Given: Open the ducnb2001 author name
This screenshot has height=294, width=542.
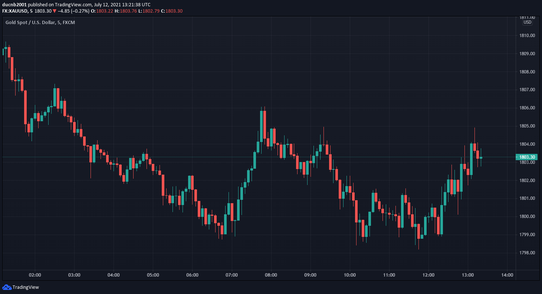Looking at the screenshot, I should (14, 5).
